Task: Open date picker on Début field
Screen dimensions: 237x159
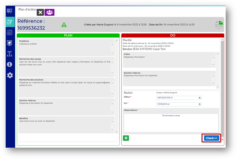Action: click(x=200, y=98)
